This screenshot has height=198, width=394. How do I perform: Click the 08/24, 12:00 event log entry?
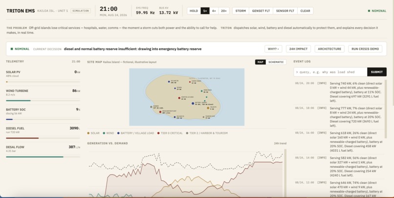pos(339,189)
